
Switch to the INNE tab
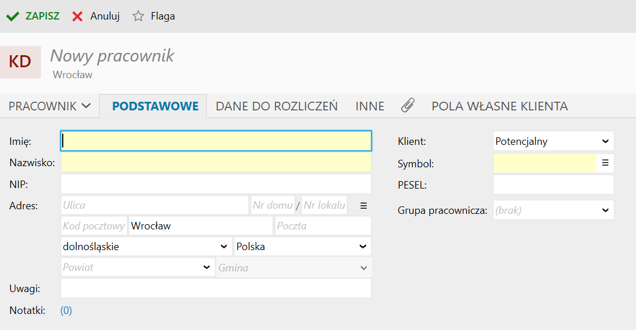pos(370,106)
